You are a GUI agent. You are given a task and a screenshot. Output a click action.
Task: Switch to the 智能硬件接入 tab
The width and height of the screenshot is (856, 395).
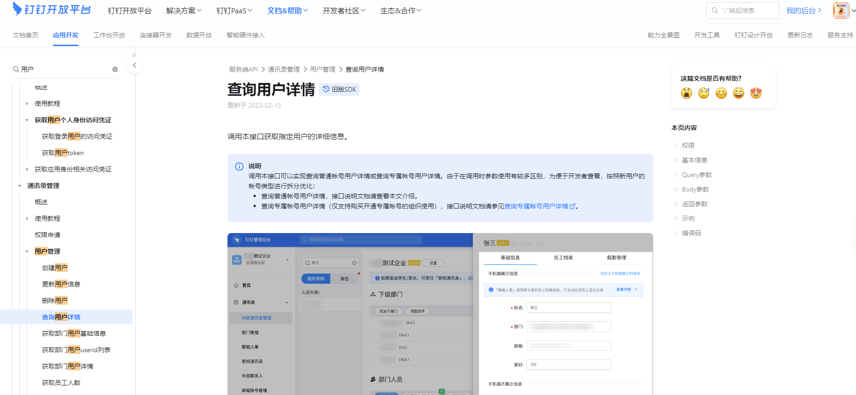pyautogui.click(x=246, y=35)
